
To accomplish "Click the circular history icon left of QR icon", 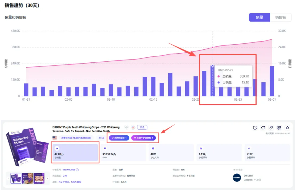I will [271, 128].
